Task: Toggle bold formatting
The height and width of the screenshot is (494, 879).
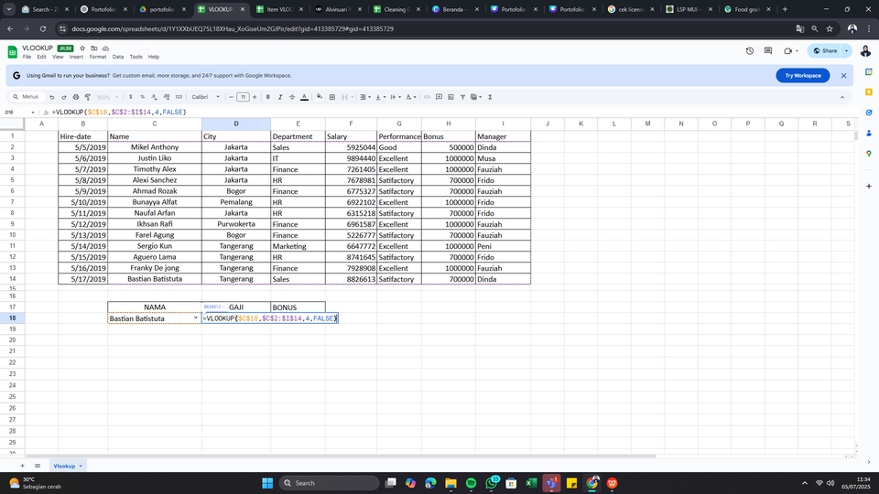Action: (267, 97)
